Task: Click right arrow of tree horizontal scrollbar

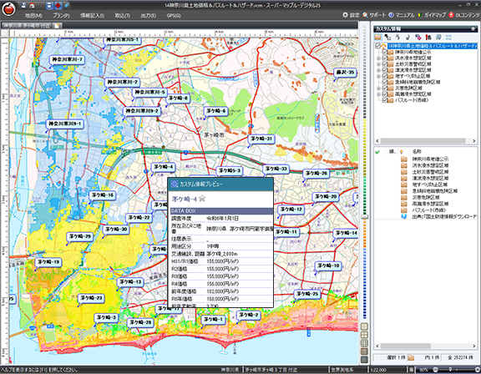Action: [x=474, y=141]
